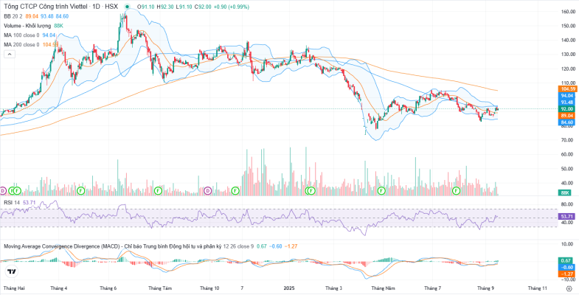Open chart settings via the gear icon

(x=569, y=288)
